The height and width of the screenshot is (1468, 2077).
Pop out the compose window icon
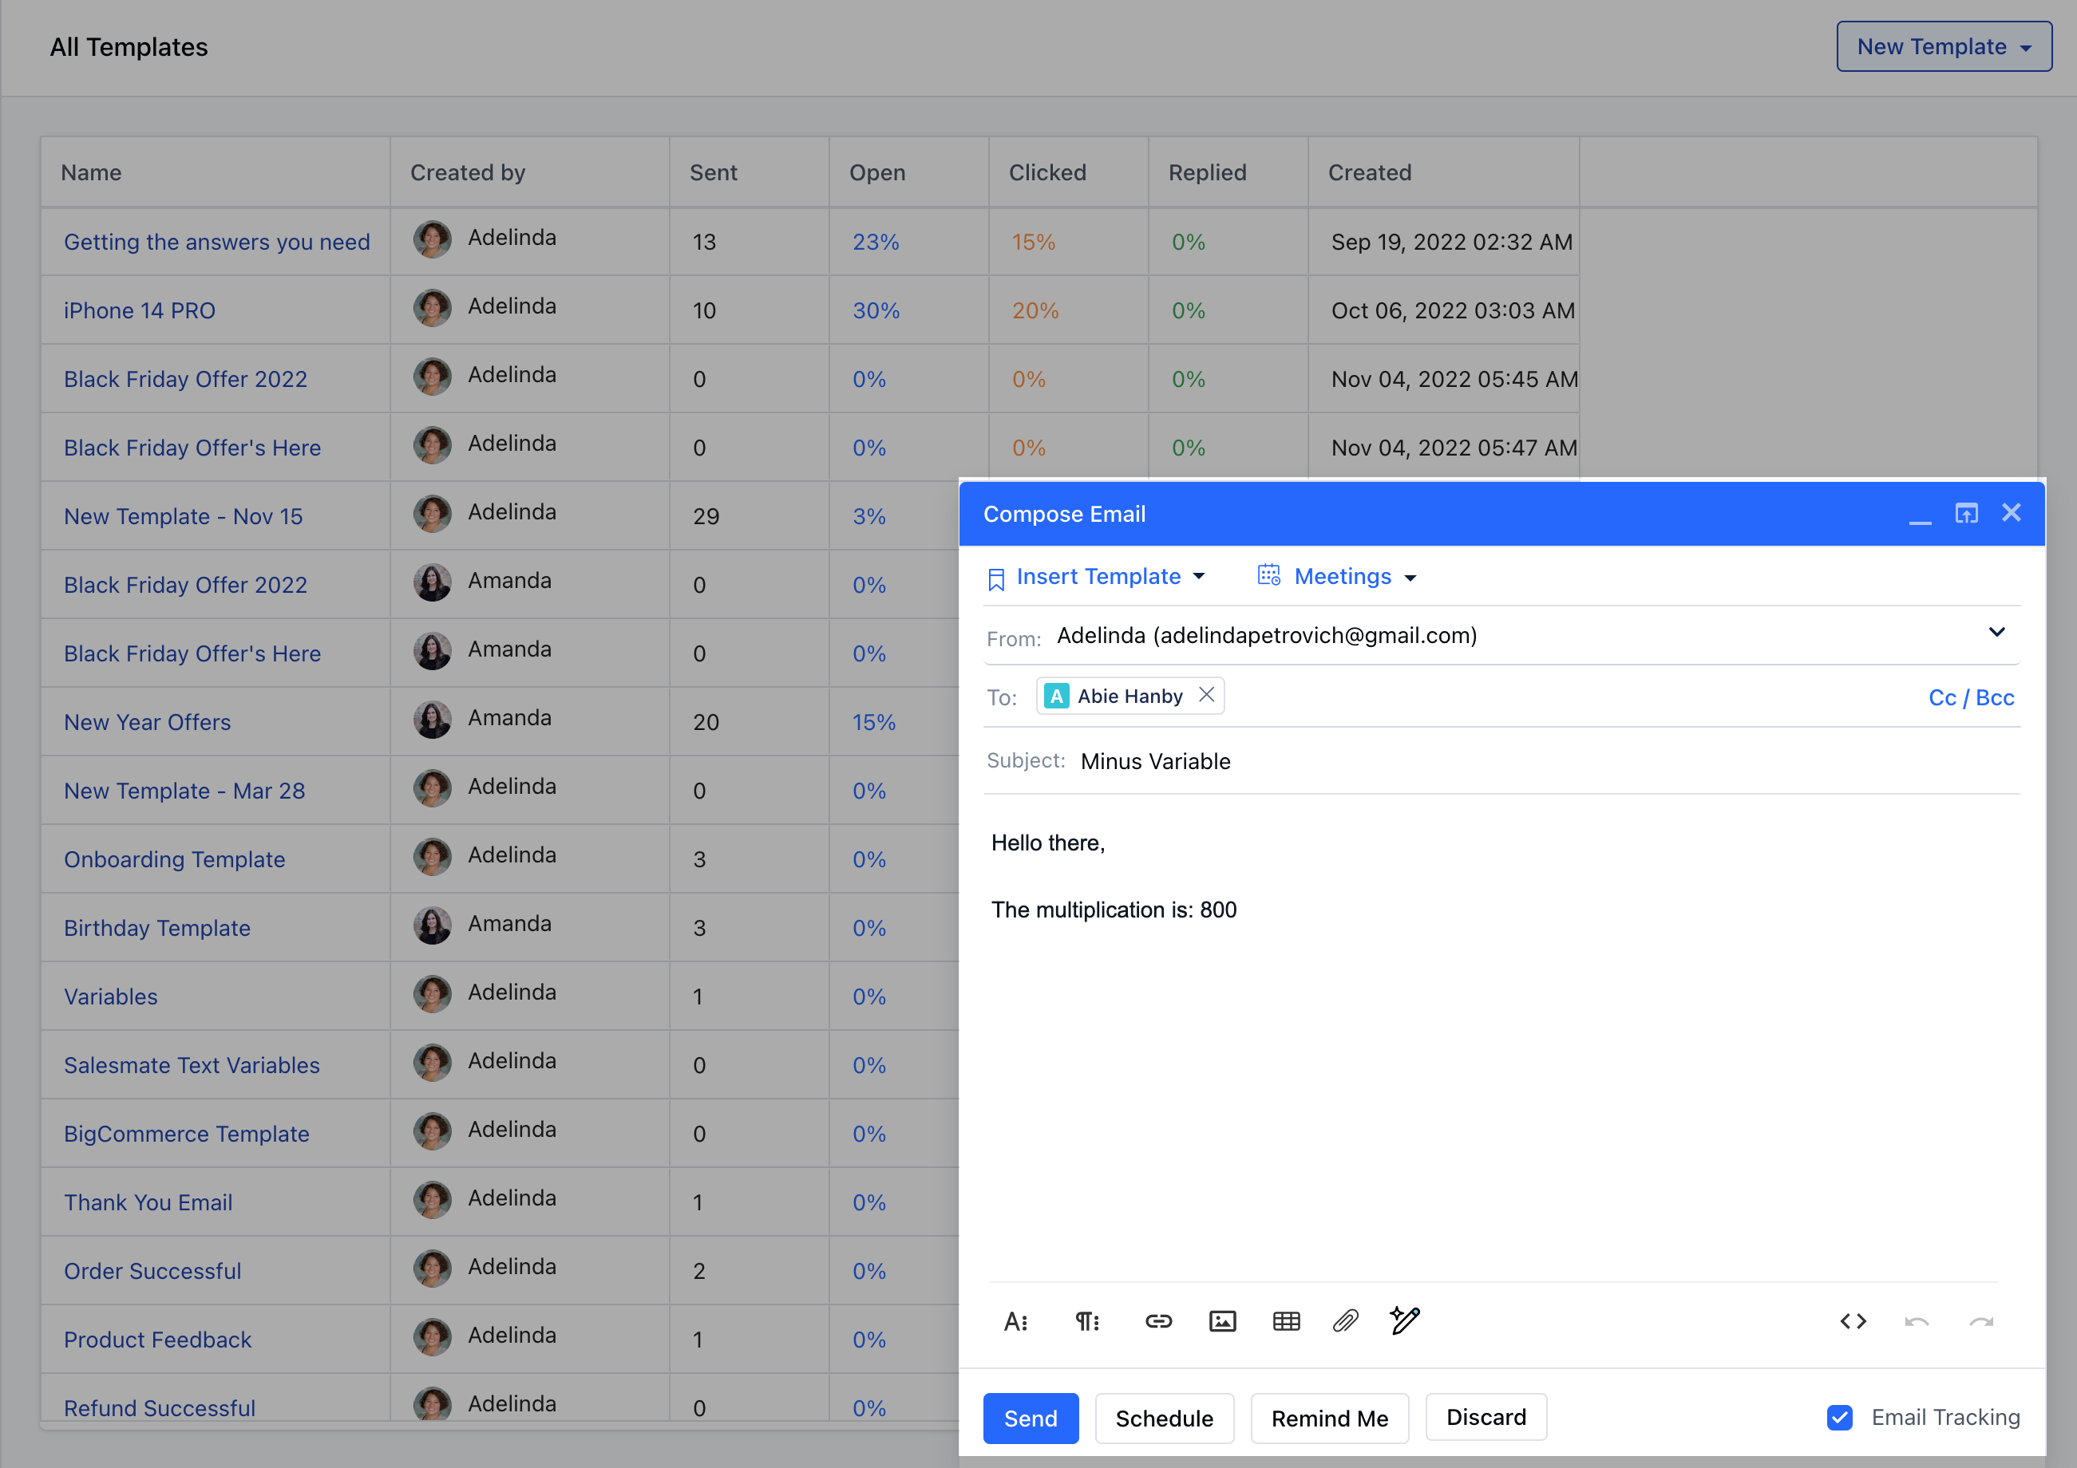pos(1966,514)
